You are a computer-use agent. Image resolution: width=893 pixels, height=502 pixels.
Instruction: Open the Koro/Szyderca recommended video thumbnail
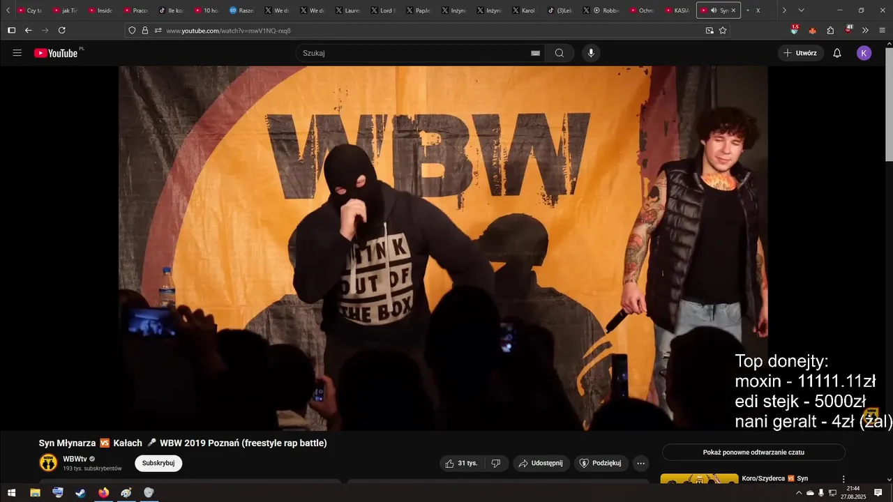(699, 480)
